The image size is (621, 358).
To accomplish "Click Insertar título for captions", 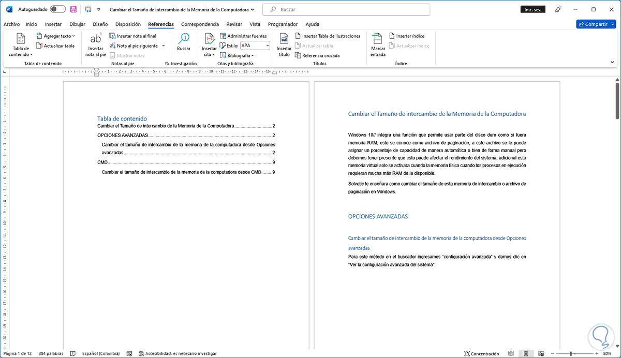I will (284, 44).
